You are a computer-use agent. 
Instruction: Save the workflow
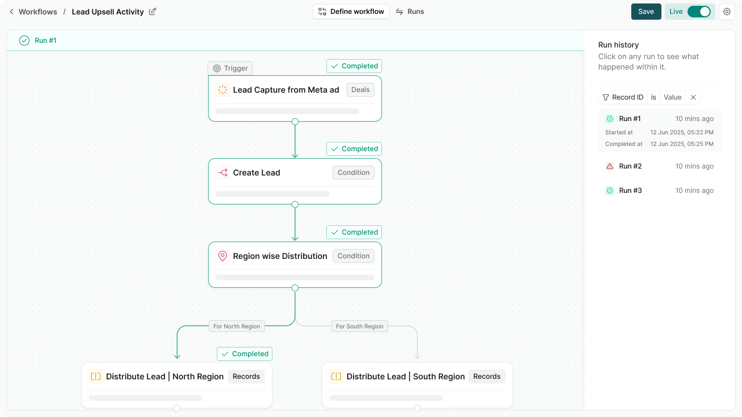click(646, 12)
